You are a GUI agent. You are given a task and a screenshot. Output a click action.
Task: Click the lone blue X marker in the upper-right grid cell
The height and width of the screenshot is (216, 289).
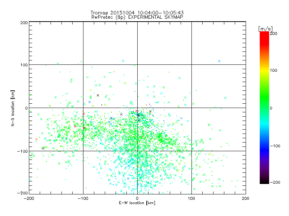coord(219,61)
